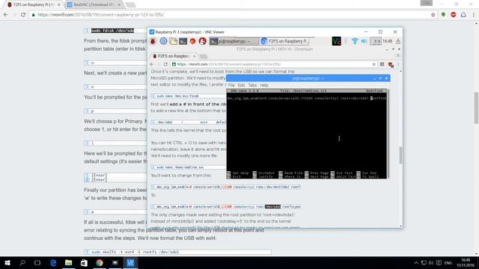Reload the page in Chromium on Pi
The height and width of the screenshot is (269, 479).
[x=165, y=64]
